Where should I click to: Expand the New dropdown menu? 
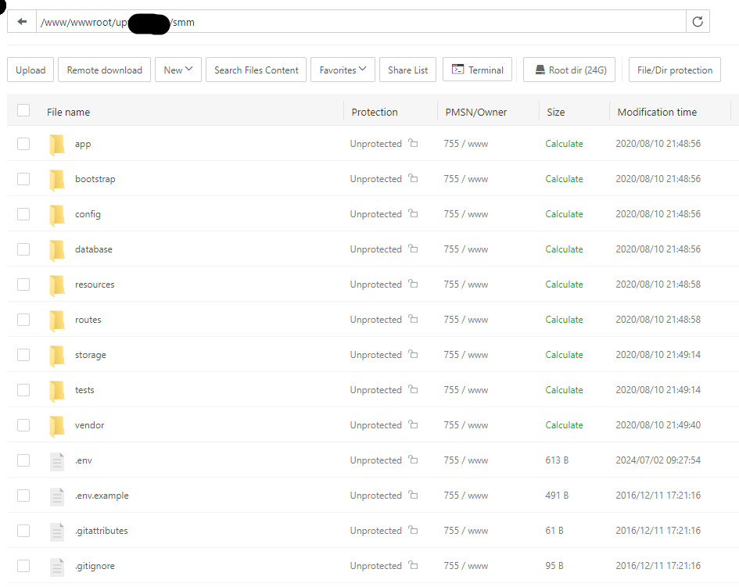(x=178, y=70)
